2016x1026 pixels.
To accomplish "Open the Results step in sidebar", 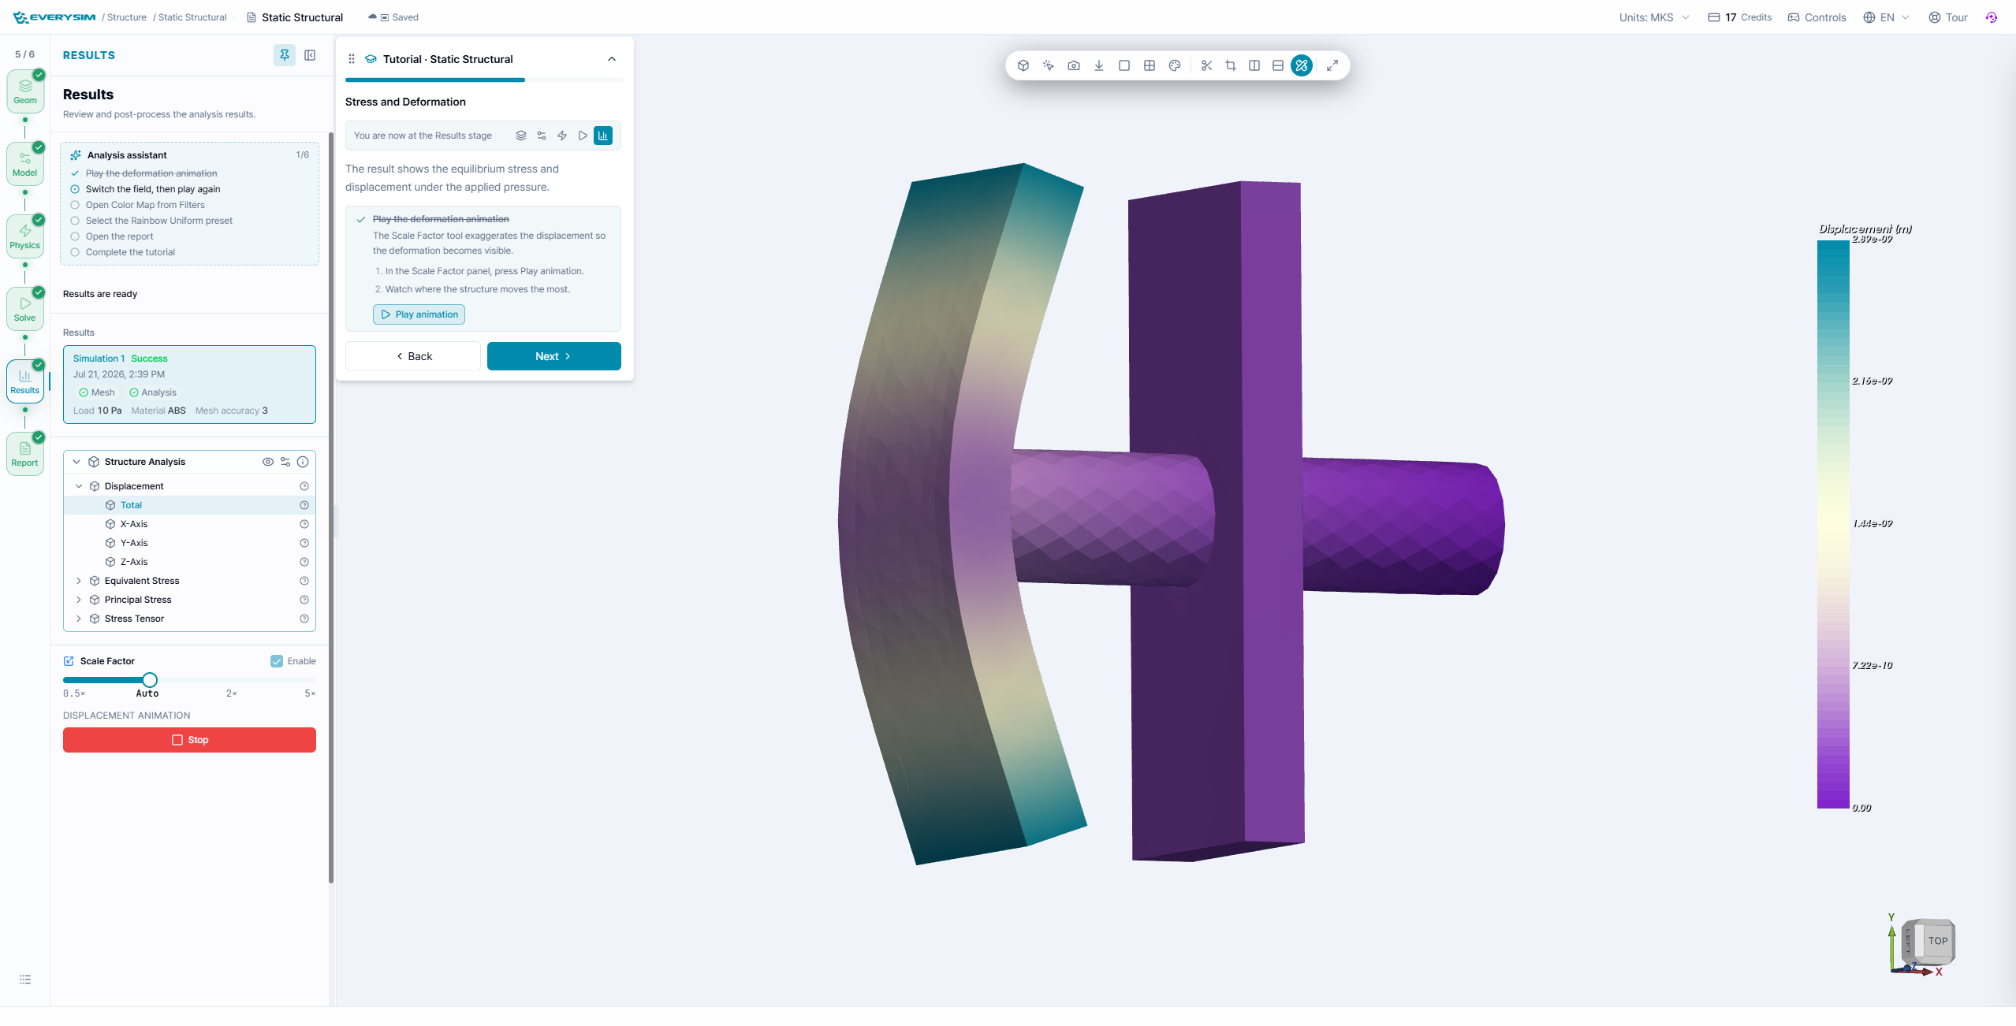I will point(25,381).
